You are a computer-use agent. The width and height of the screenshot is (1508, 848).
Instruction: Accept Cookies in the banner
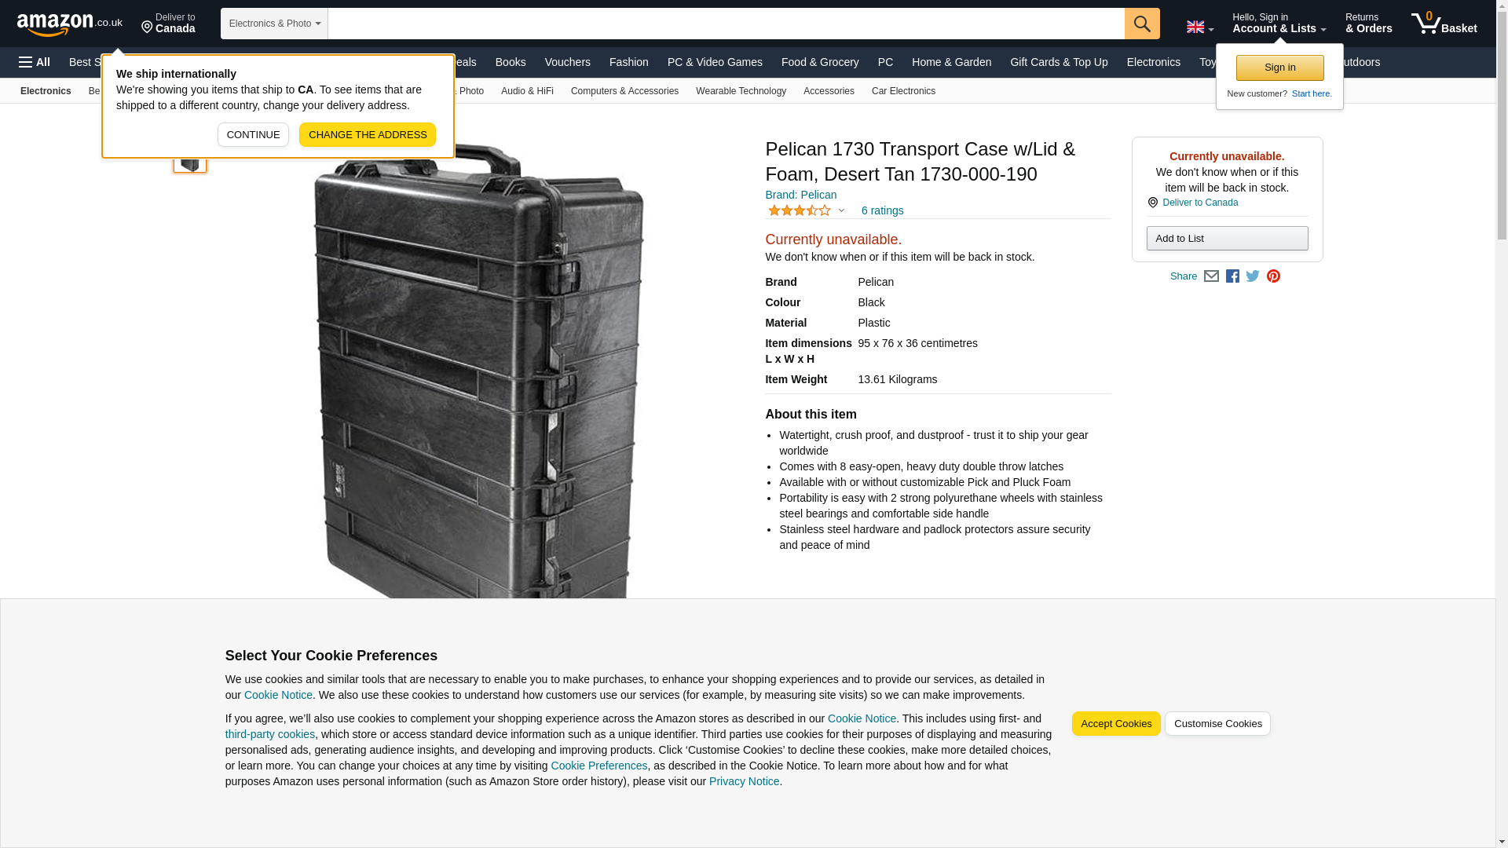pyautogui.click(x=1116, y=724)
